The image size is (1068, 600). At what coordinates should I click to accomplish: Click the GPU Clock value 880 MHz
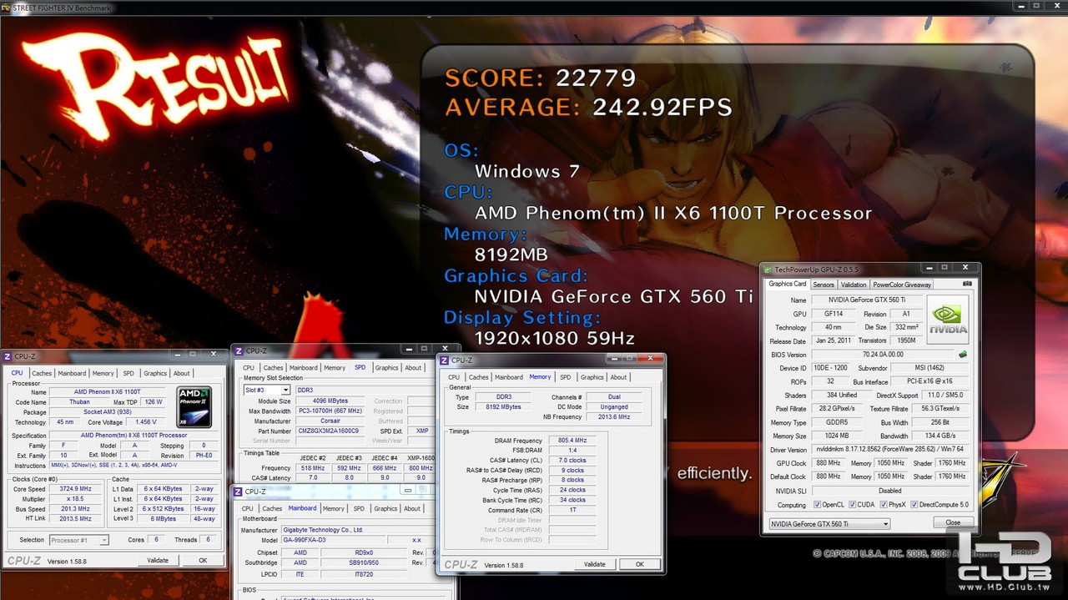(828, 463)
